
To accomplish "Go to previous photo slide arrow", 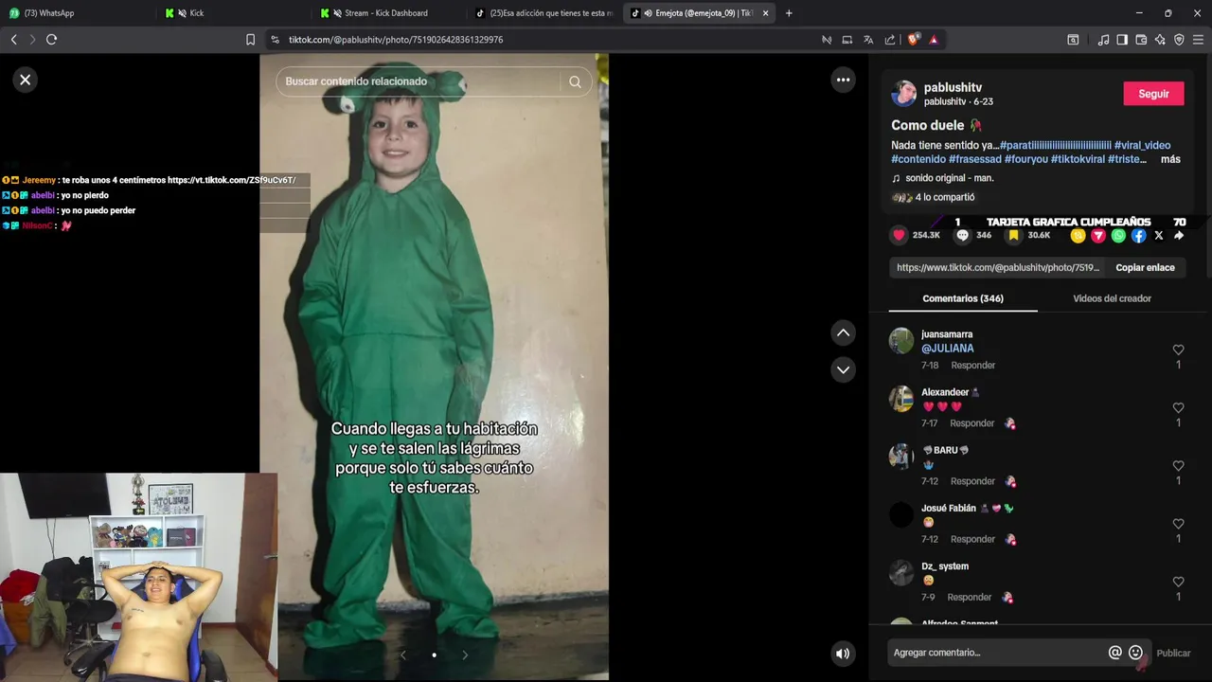I will (403, 655).
